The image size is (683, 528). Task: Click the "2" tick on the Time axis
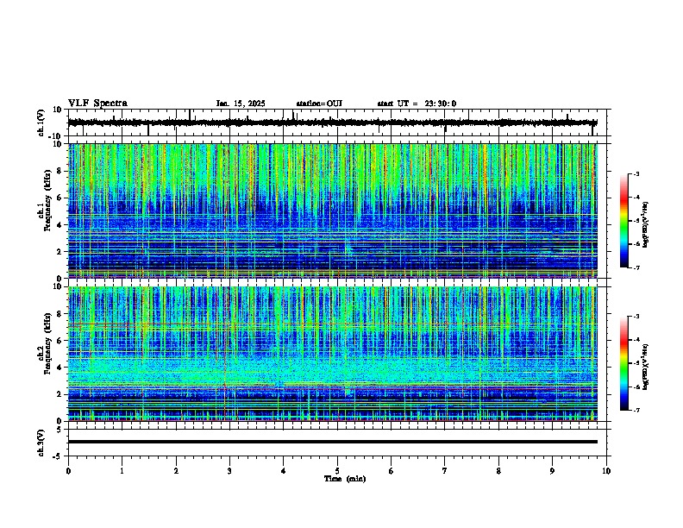coord(176,471)
